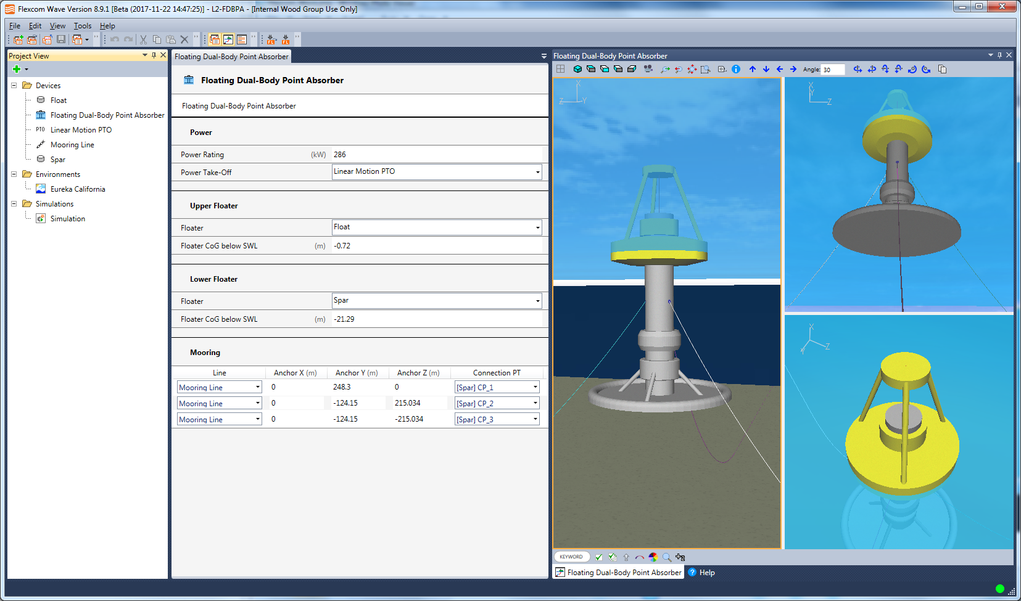Click the scissors cut icon
The width and height of the screenshot is (1021, 601).
(143, 39)
